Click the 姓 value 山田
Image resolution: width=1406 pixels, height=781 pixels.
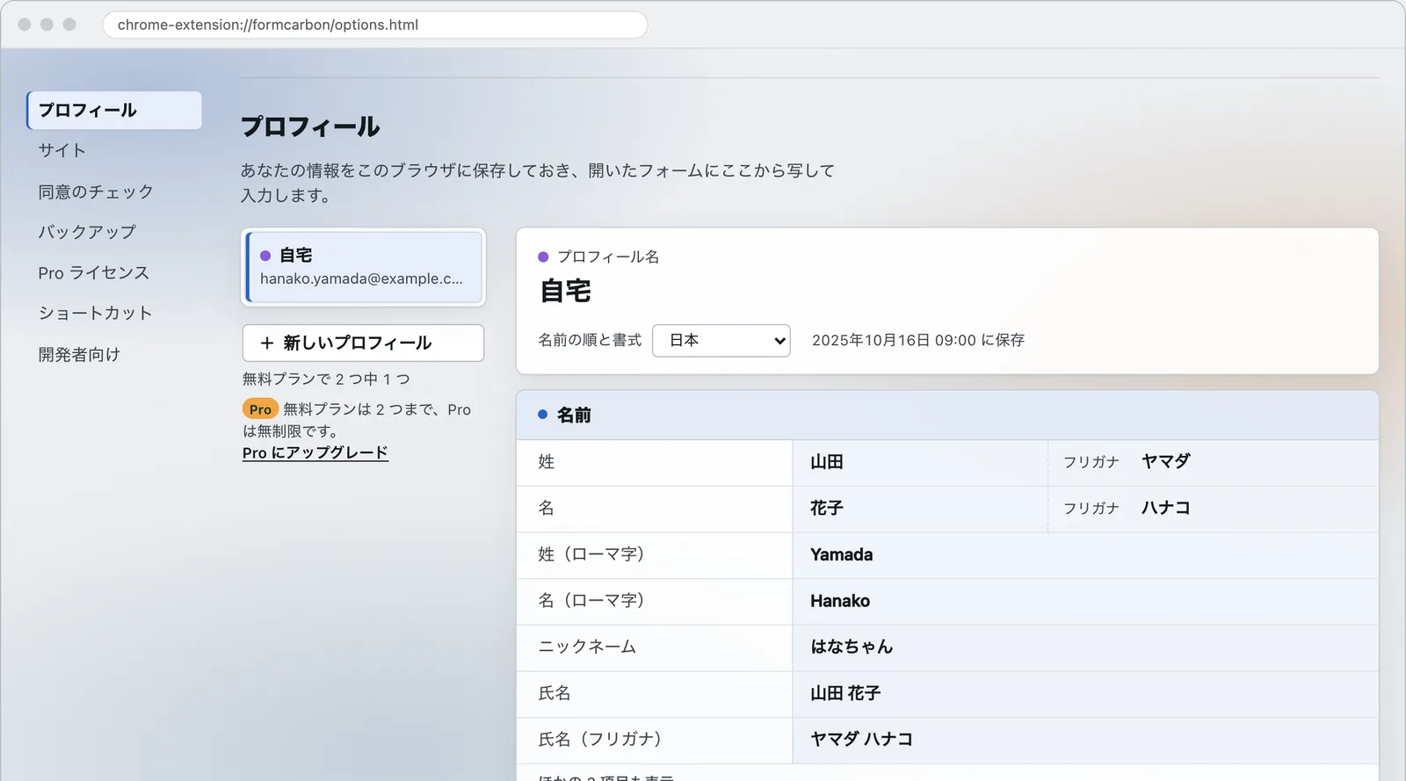827,462
